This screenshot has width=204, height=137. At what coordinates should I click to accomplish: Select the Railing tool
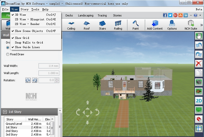118,25
